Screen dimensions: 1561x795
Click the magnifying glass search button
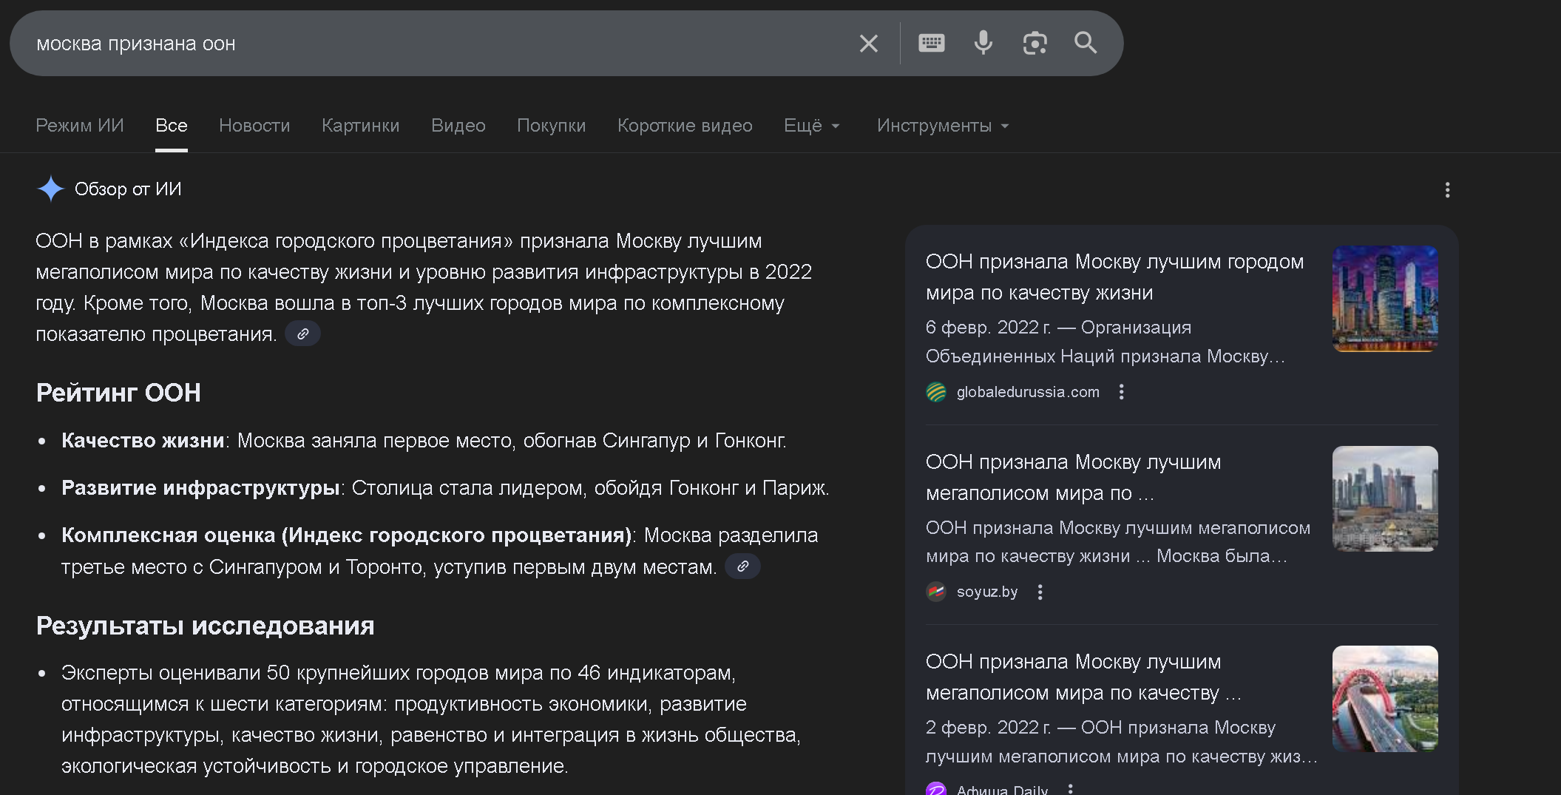pos(1086,44)
